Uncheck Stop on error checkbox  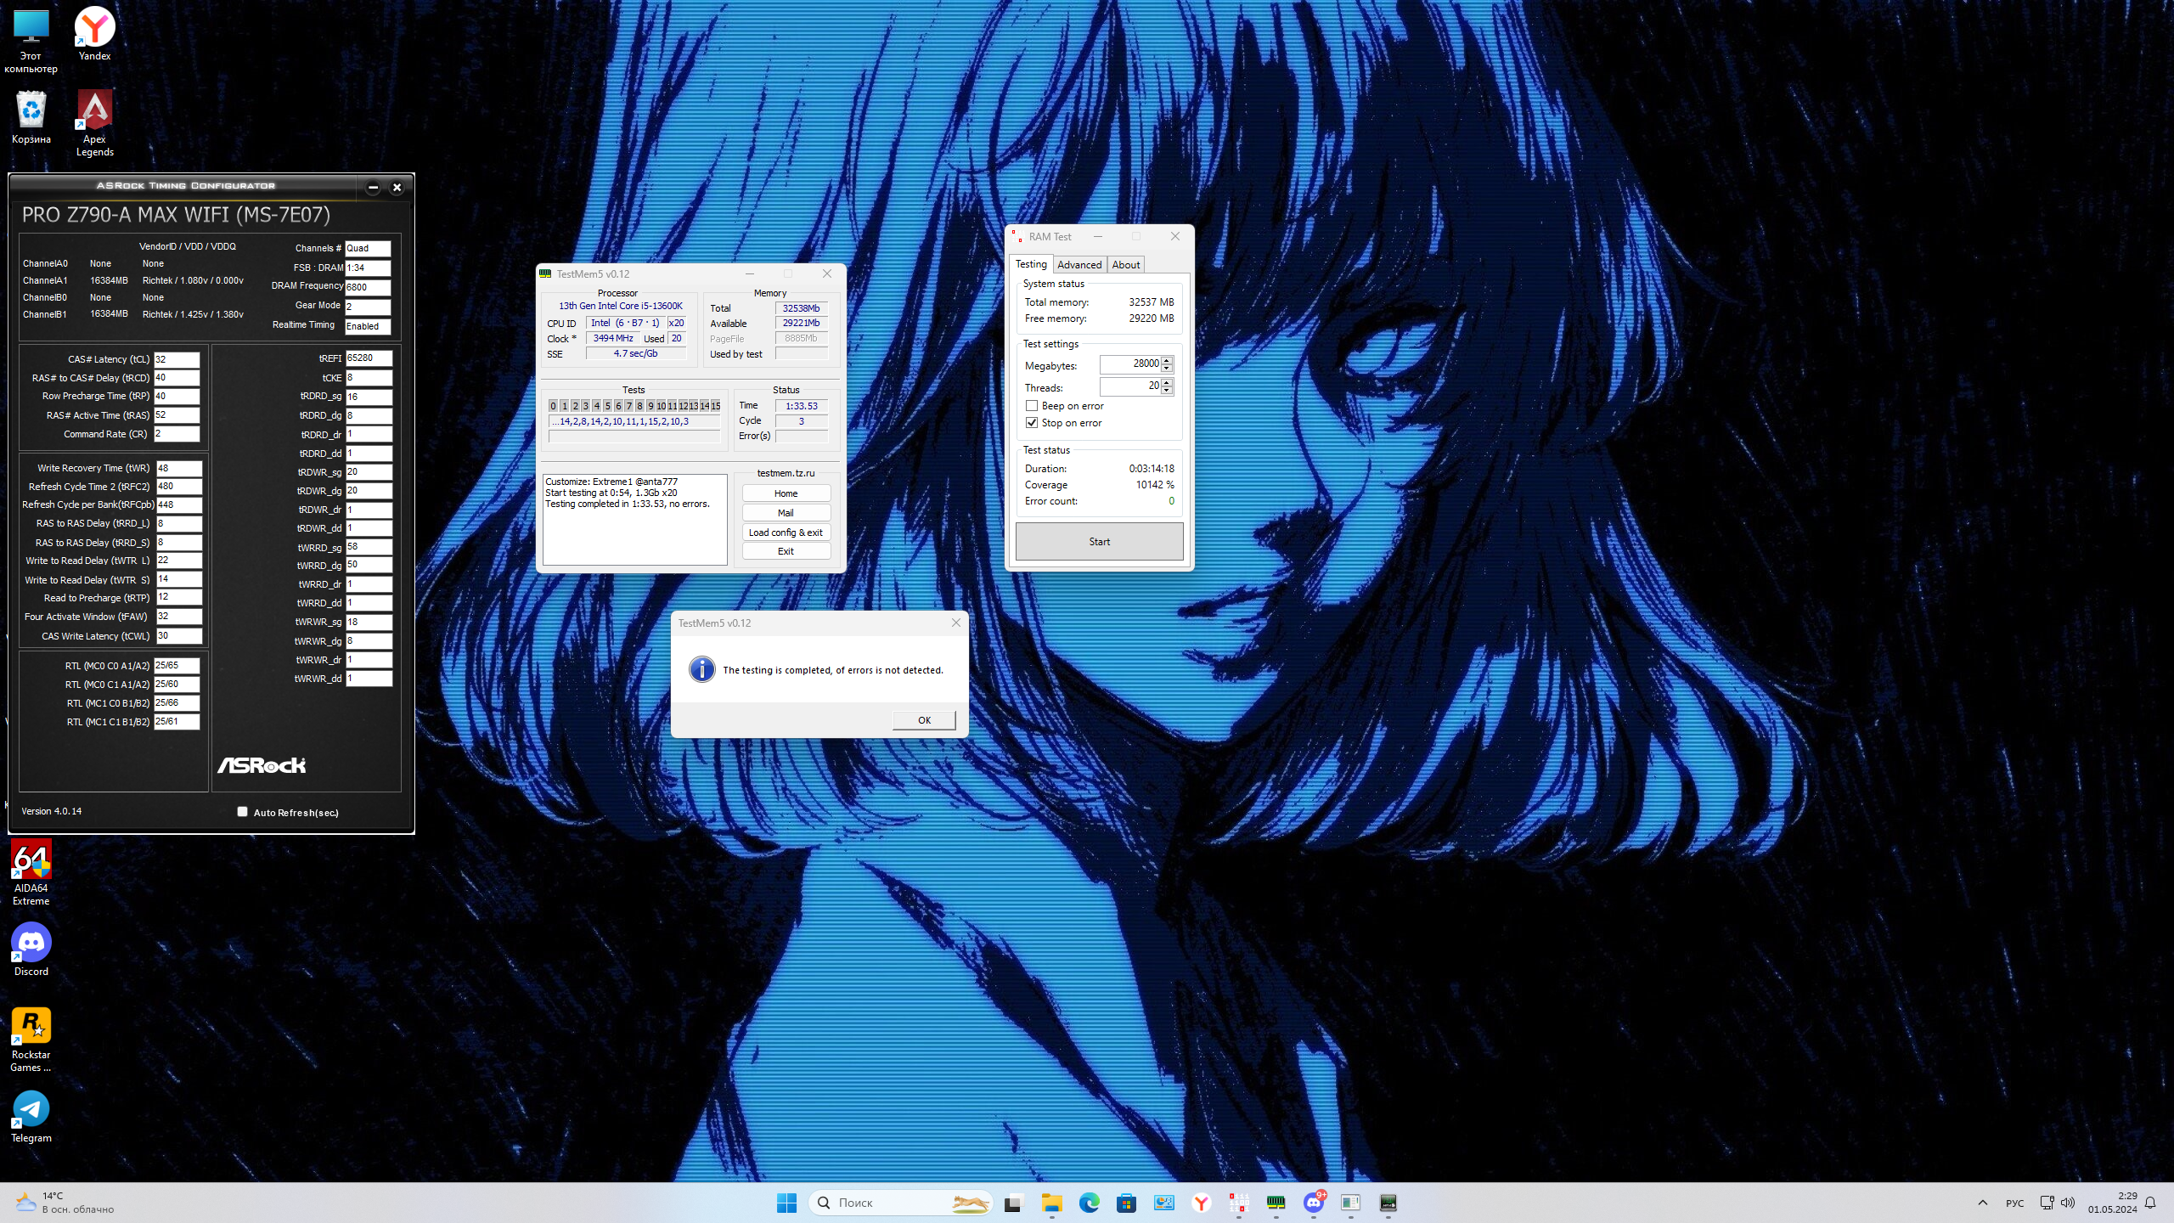pos(1032,423)
